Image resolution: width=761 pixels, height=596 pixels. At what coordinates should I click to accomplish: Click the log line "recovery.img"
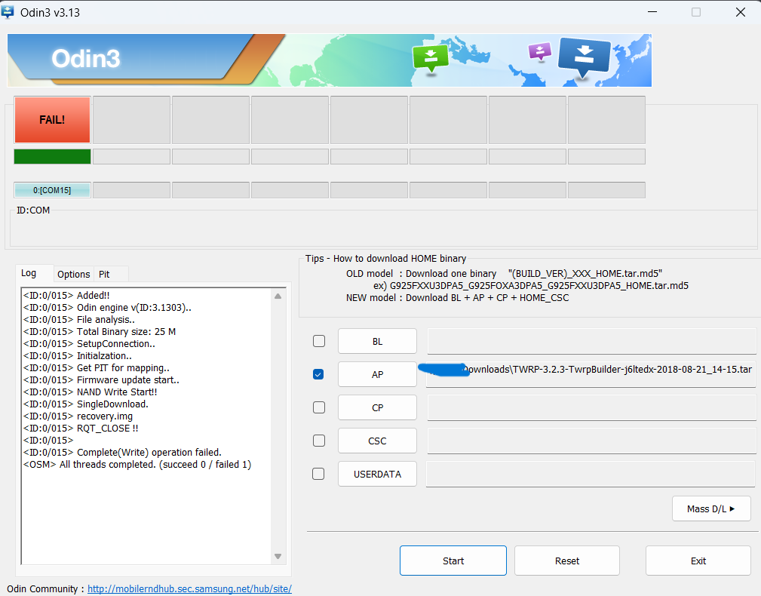(78, 416)
